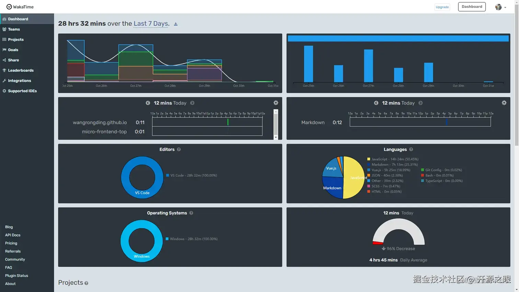Open the FAQ link
Screen dimensions: 519x292
coord(9,267)
